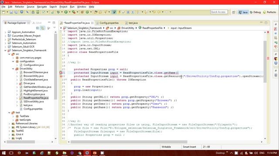Collapse the test source folder
This screenshot has height=156, width=279.
coord(9,113)
